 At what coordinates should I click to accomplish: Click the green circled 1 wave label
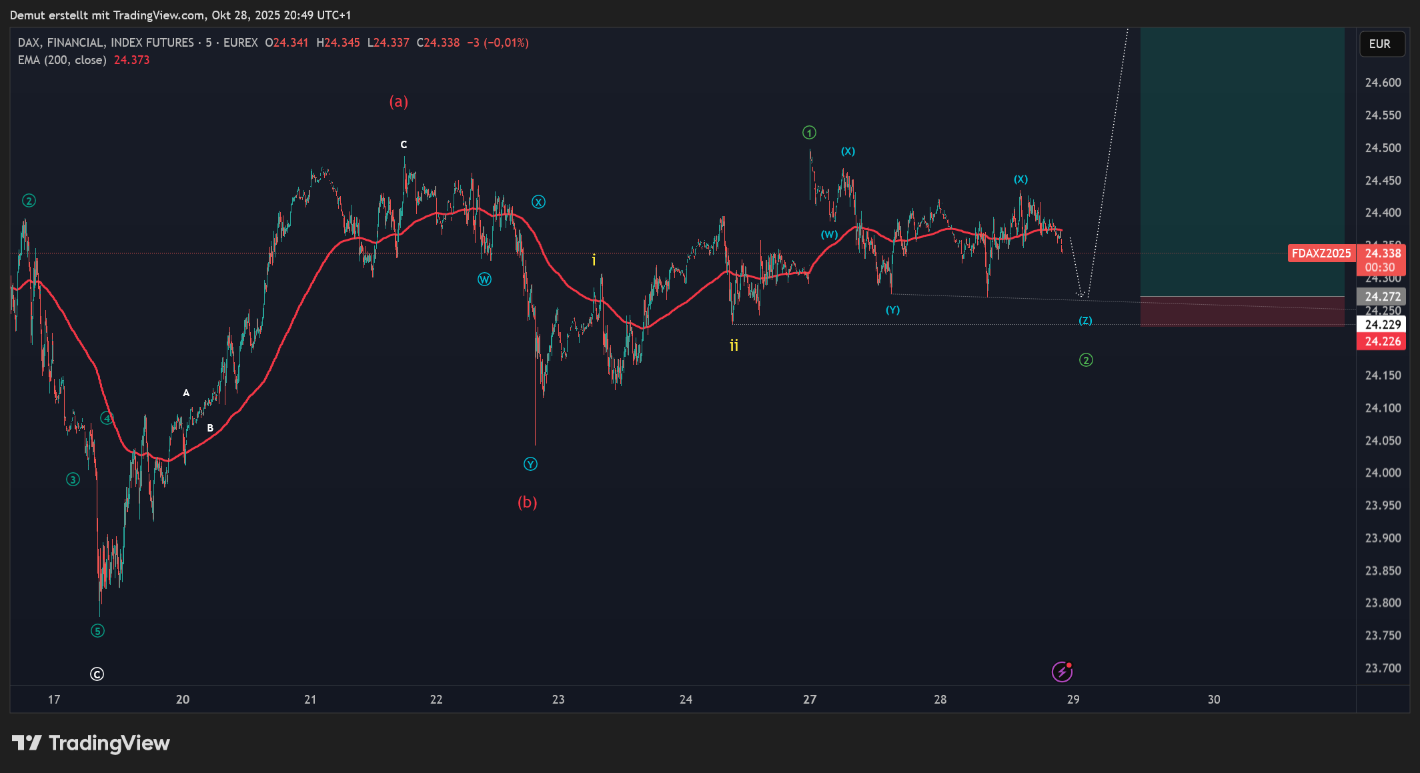point(809,133)
